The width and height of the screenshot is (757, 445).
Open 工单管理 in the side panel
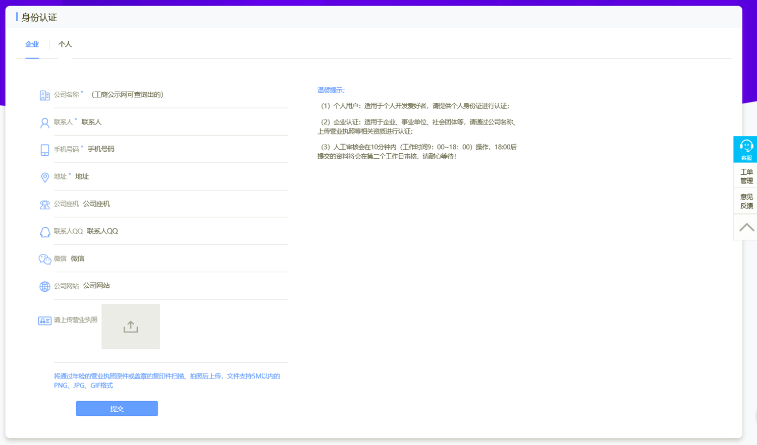(746, 176)
